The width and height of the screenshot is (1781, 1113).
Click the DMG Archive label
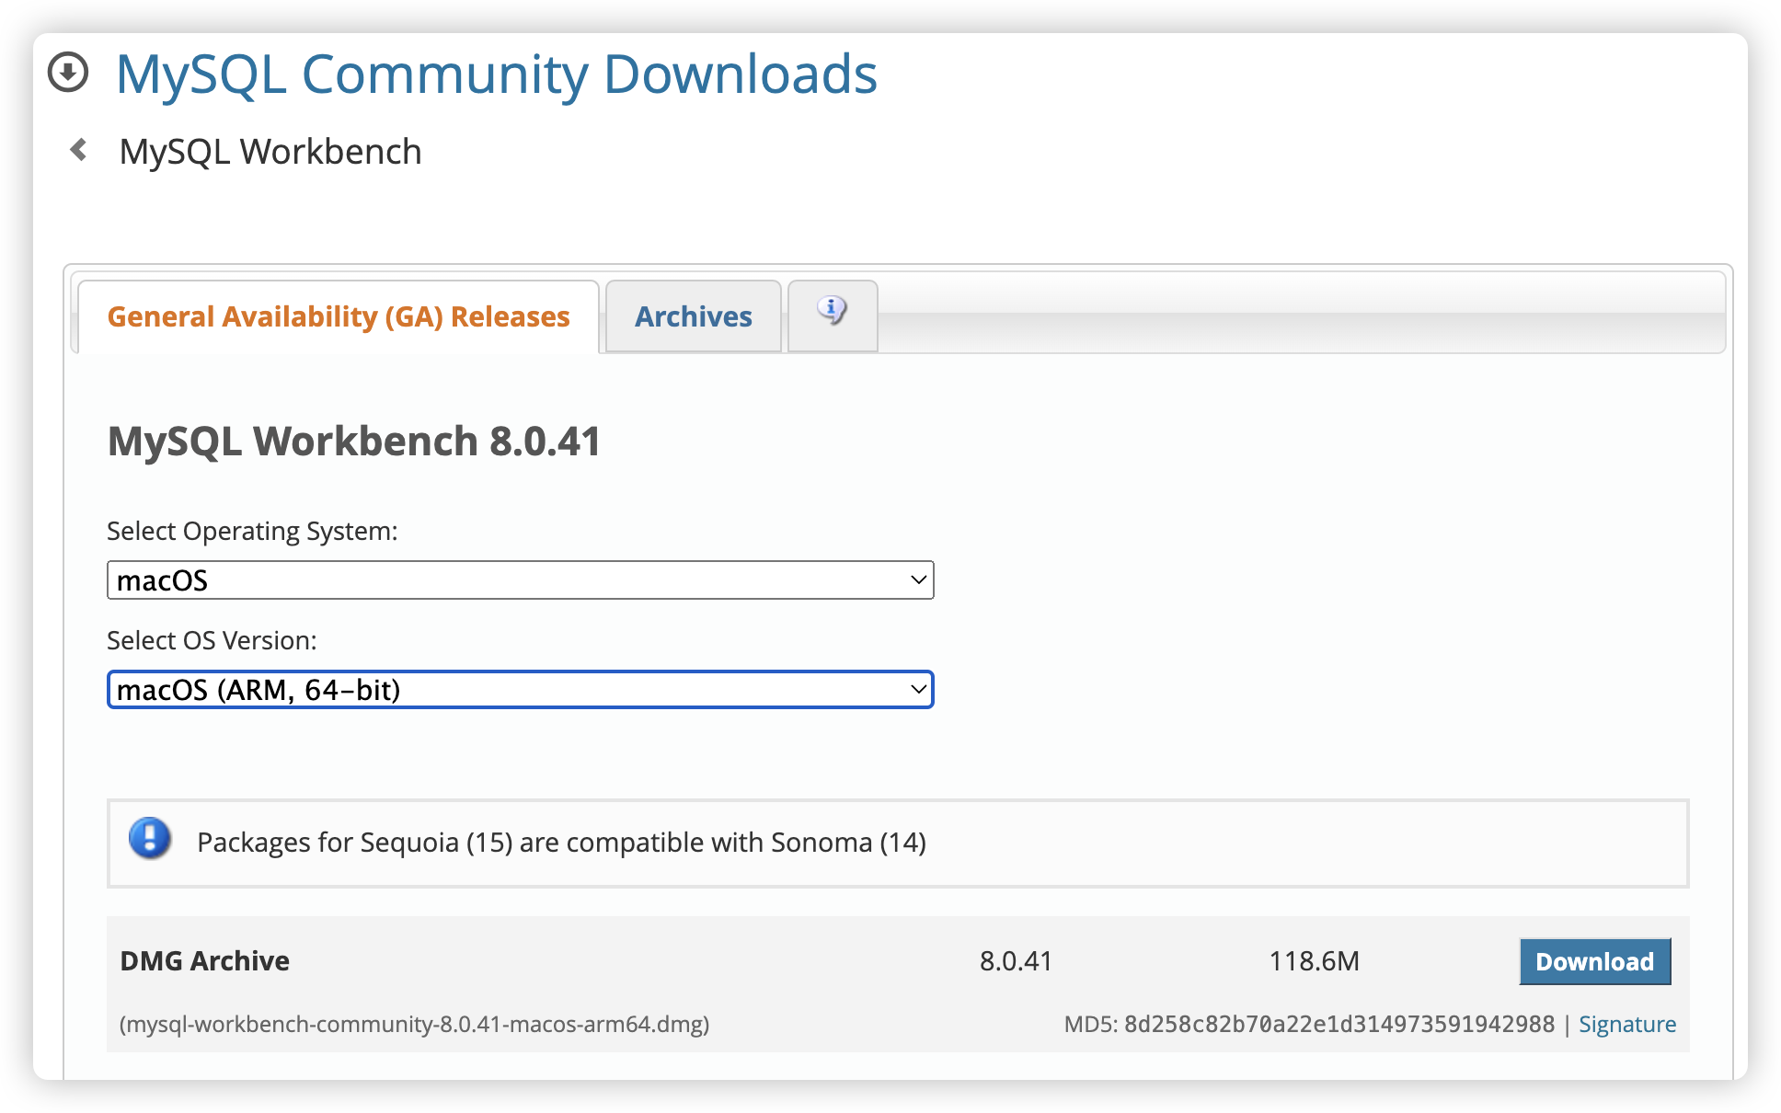coord(204,961)
